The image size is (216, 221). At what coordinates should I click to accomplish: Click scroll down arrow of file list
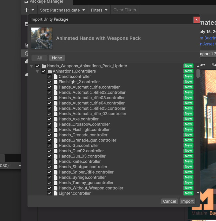point(198,193)
